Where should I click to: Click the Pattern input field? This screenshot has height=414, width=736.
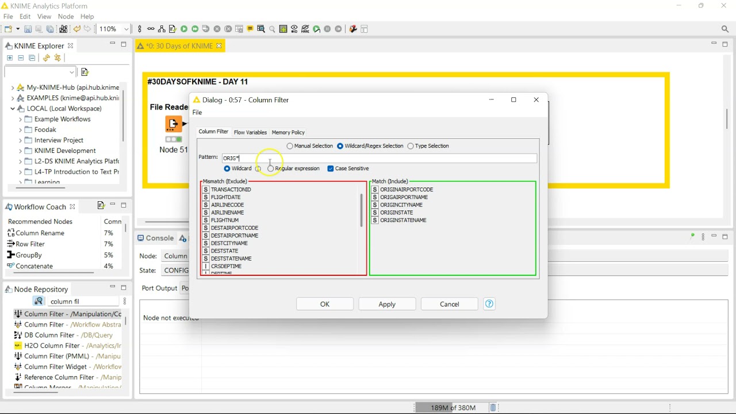coord(379,158)
